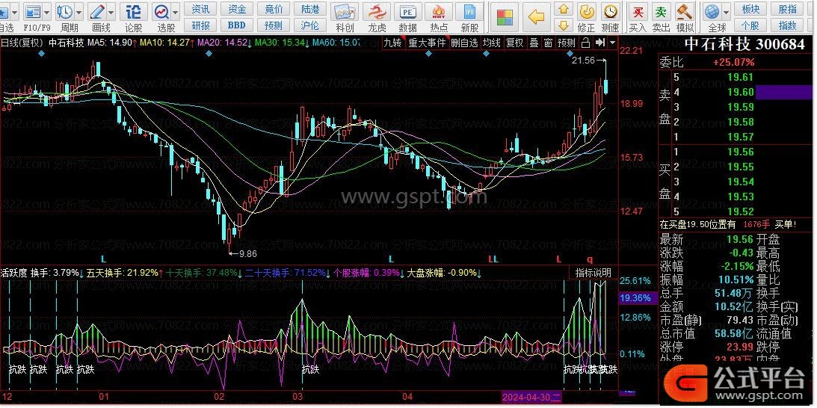Open the 周期 period clock icon
Image resolution: width=817 pixels, height=408 pixels.
point(64,11)
